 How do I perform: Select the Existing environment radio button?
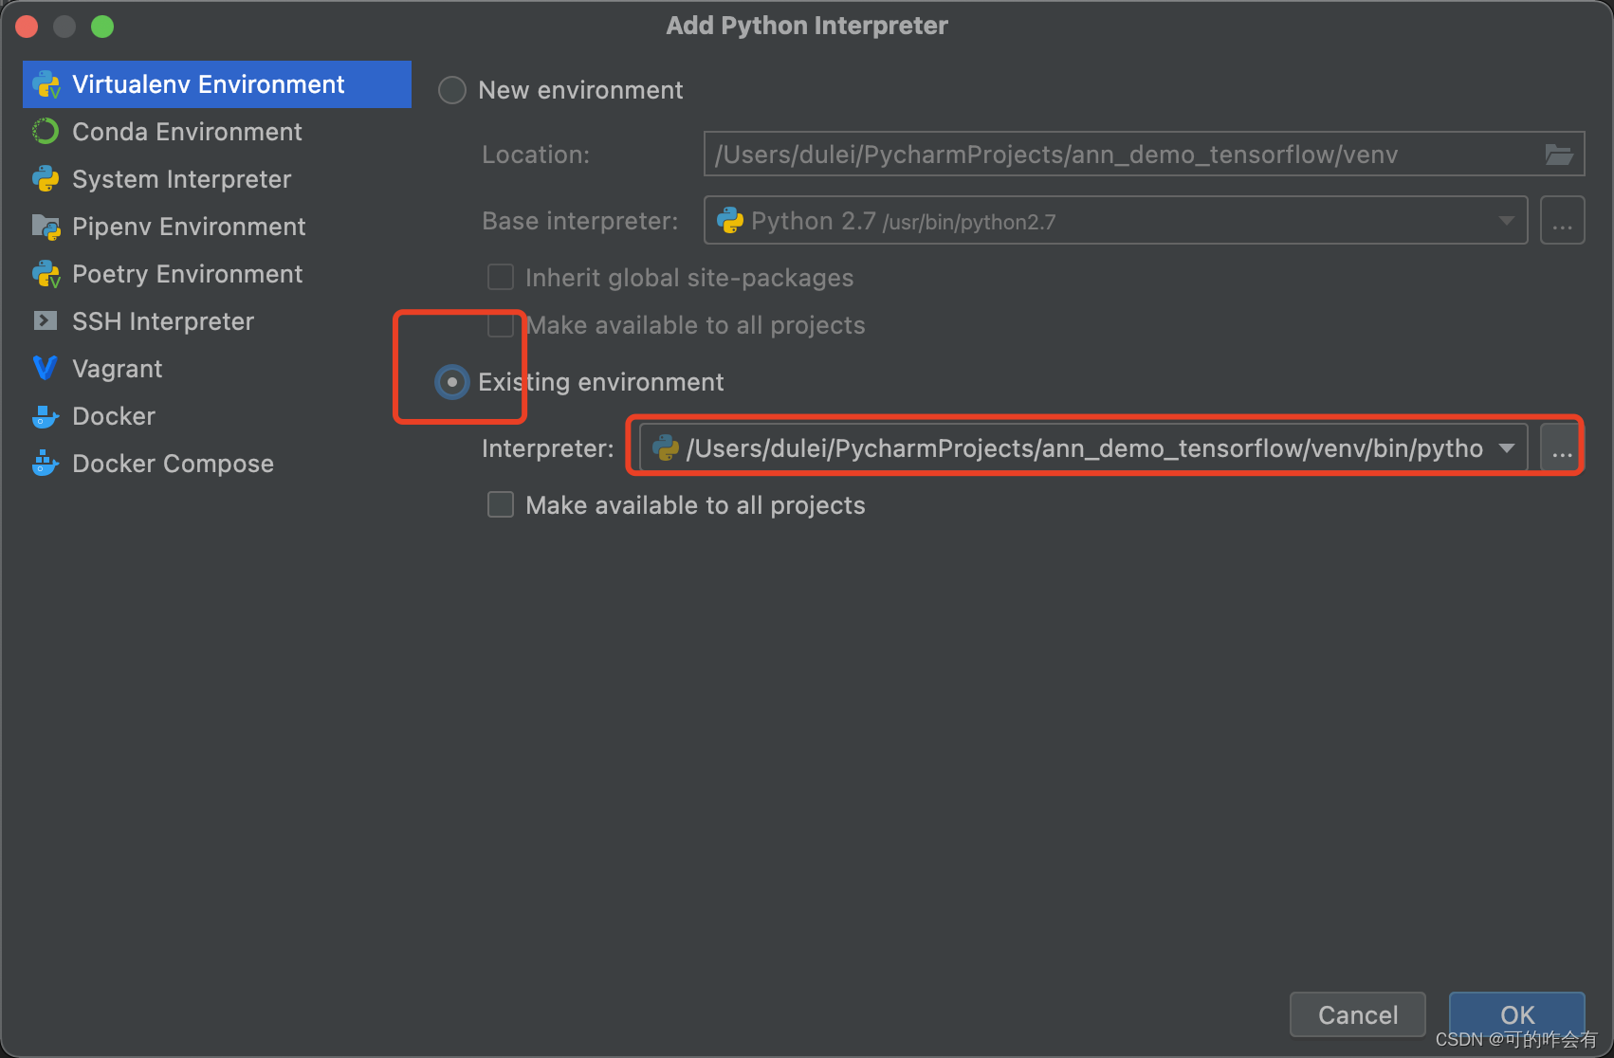click(452, 382)
